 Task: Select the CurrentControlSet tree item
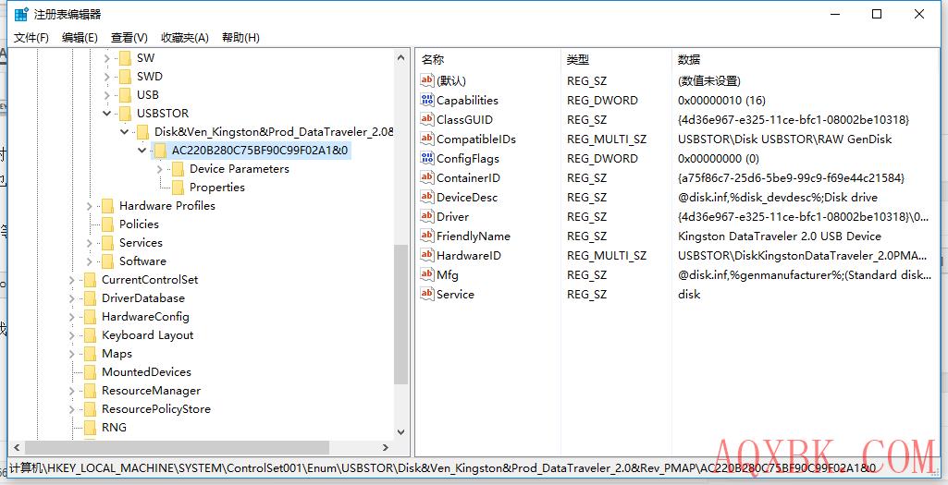point(149,280)
